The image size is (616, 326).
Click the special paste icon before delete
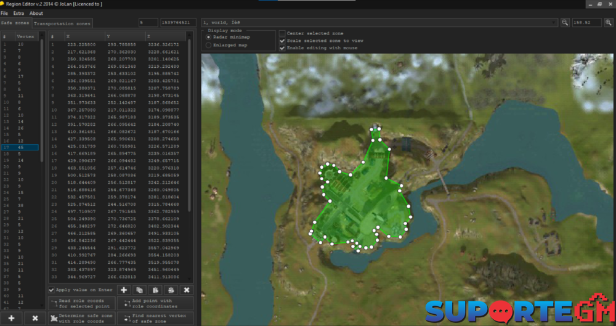tap(171, 290)
